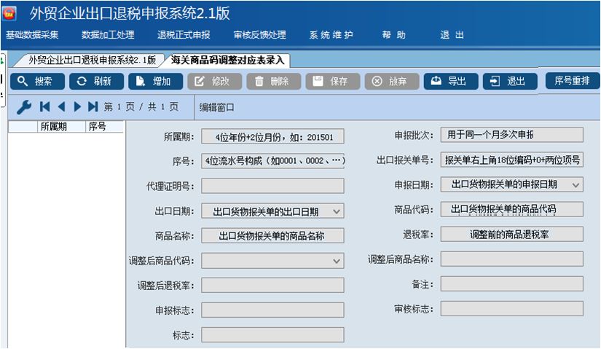
Task: Select 海关商品码调整对应表录入 tab
Action: click(x=227, y=60)
